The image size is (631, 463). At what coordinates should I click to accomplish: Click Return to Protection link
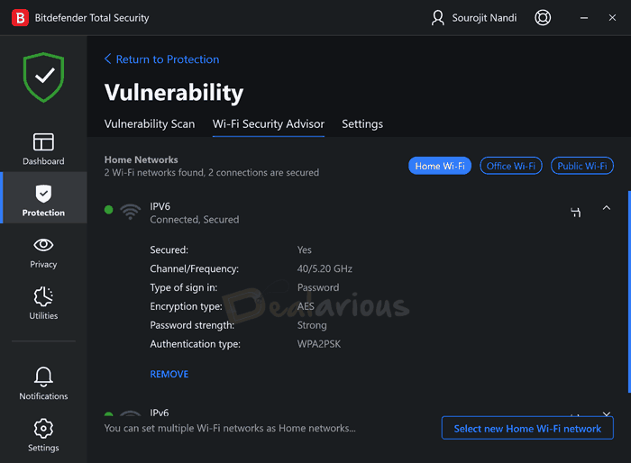pos(162,59)
